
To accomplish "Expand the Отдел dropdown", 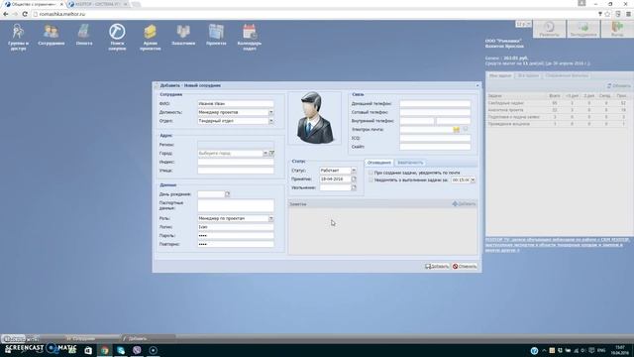I will pyautogui.click(x=271, y=121).
